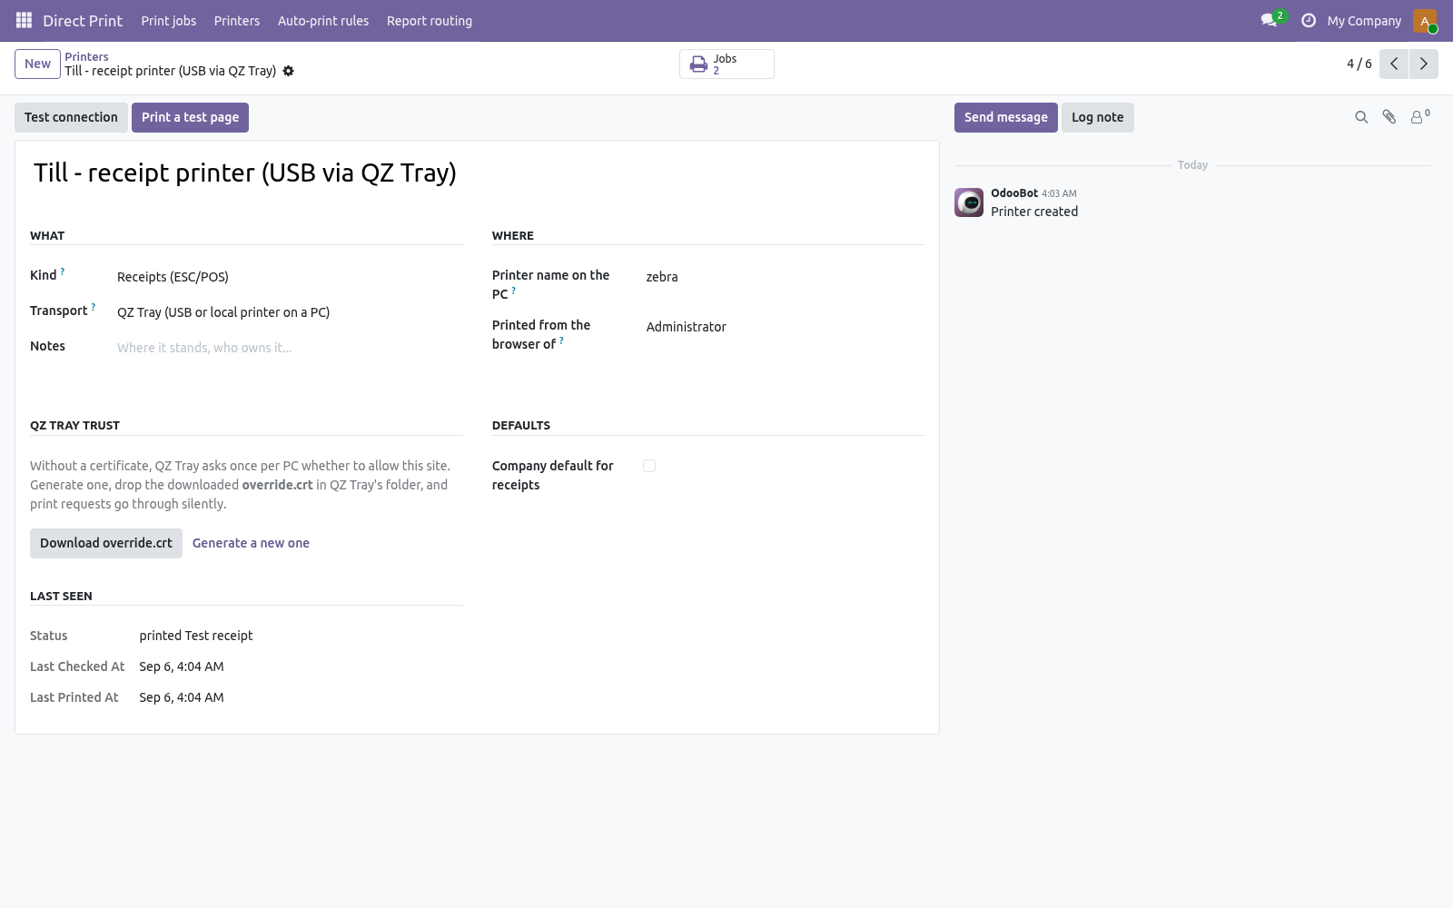Switch company via My Company

coord(1364,21)
